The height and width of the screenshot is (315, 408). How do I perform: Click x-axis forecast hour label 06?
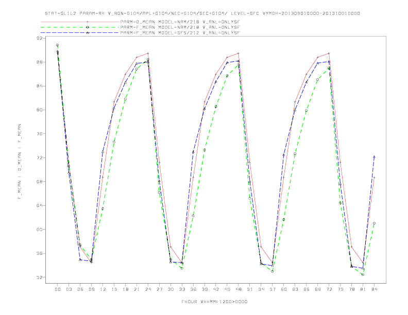click(x=80, y=289)
